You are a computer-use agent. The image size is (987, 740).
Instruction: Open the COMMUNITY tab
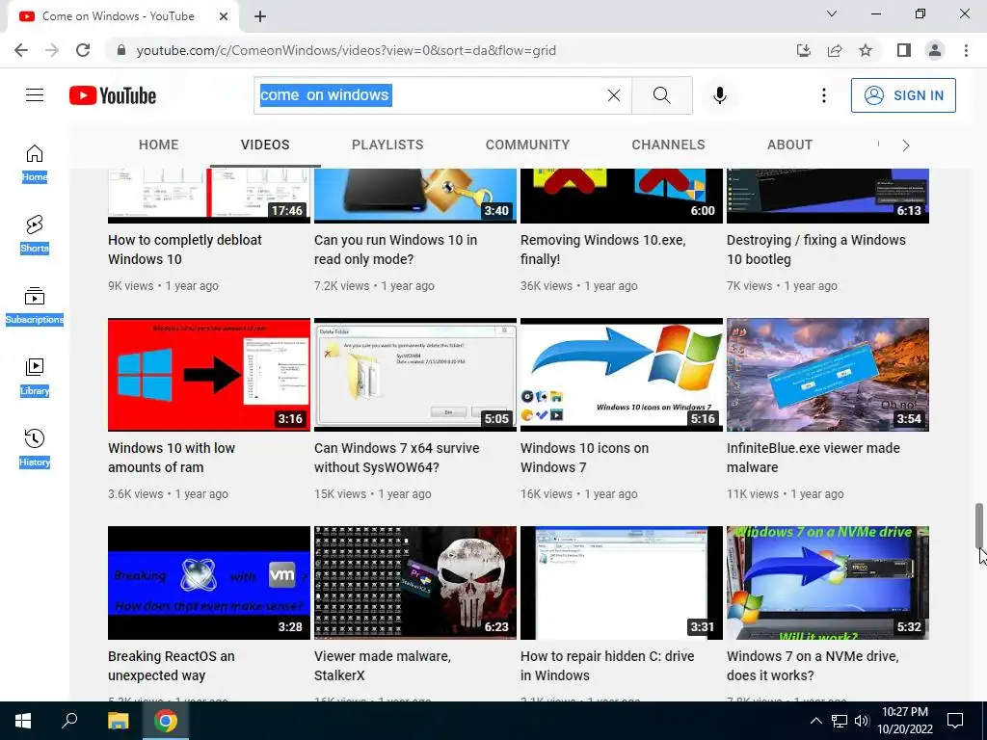coord(527,145)
